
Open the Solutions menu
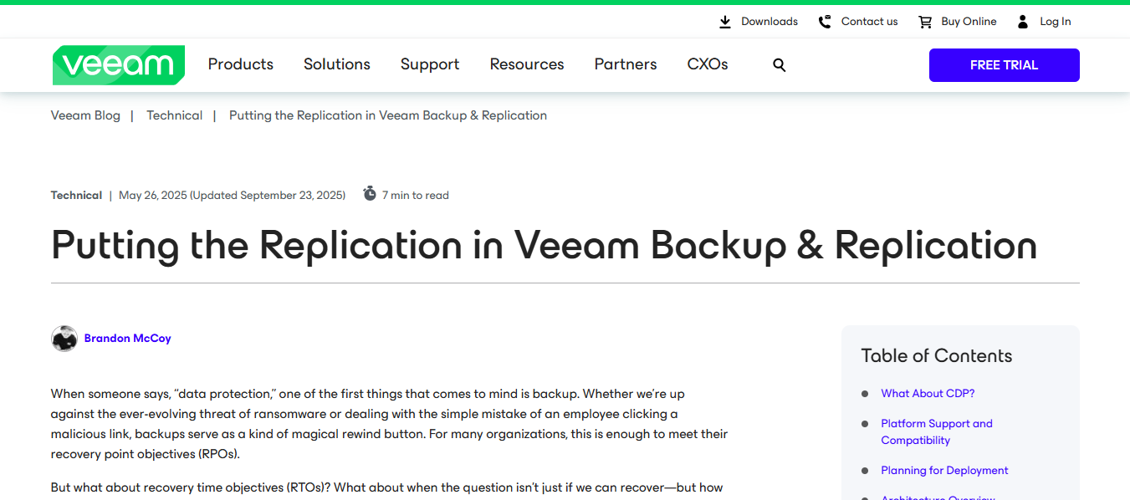(337, 64)
